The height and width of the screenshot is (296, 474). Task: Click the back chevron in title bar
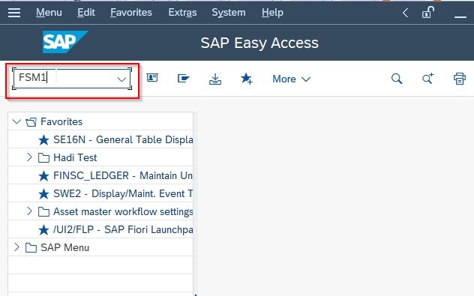406,13
